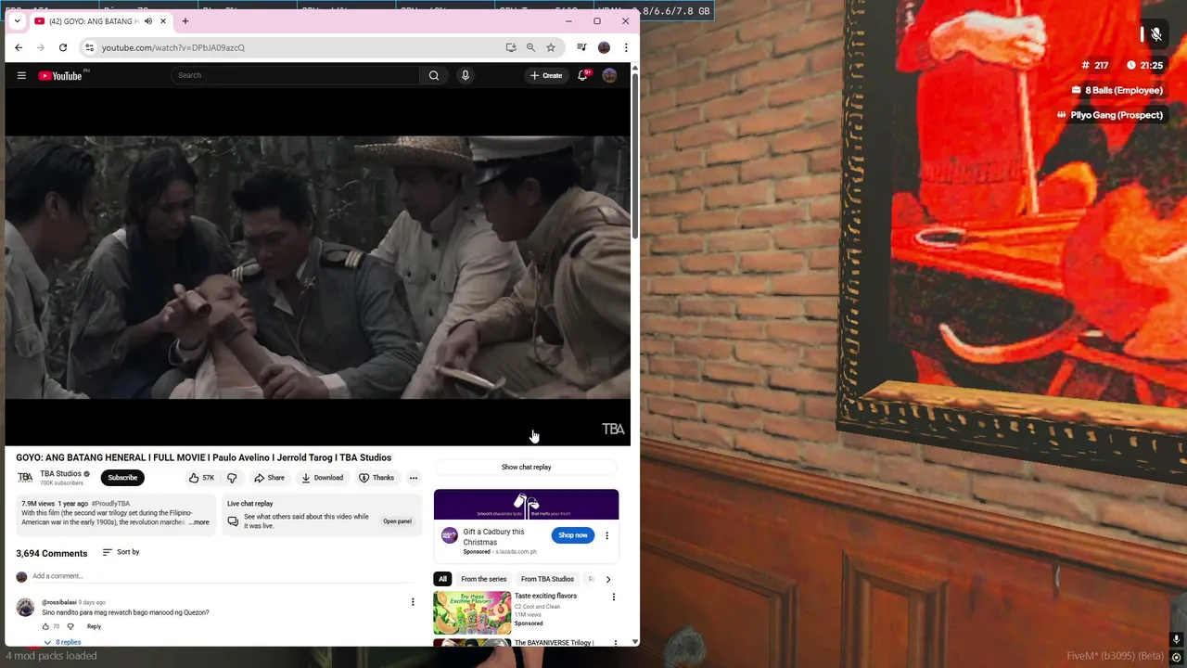Screen dimensions: 1187x668
Task: Click the microphone icon at game bottom-right
Action: (x=1176, y=639)
